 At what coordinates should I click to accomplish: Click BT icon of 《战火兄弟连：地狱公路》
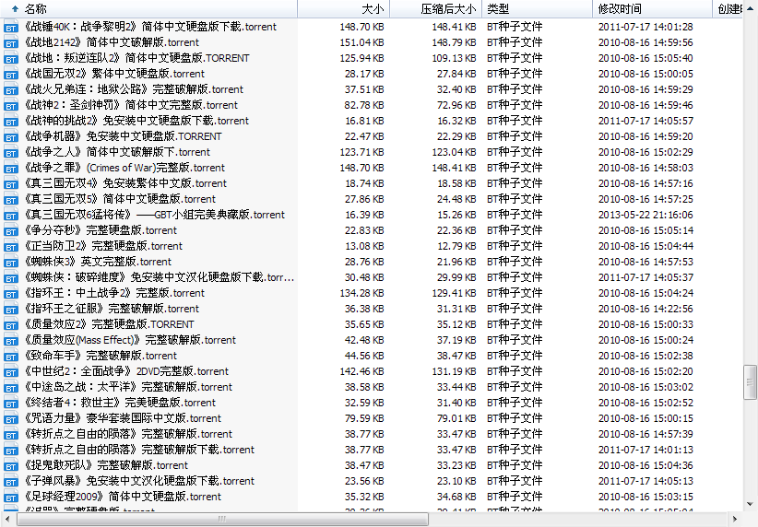tap(11, 90)
